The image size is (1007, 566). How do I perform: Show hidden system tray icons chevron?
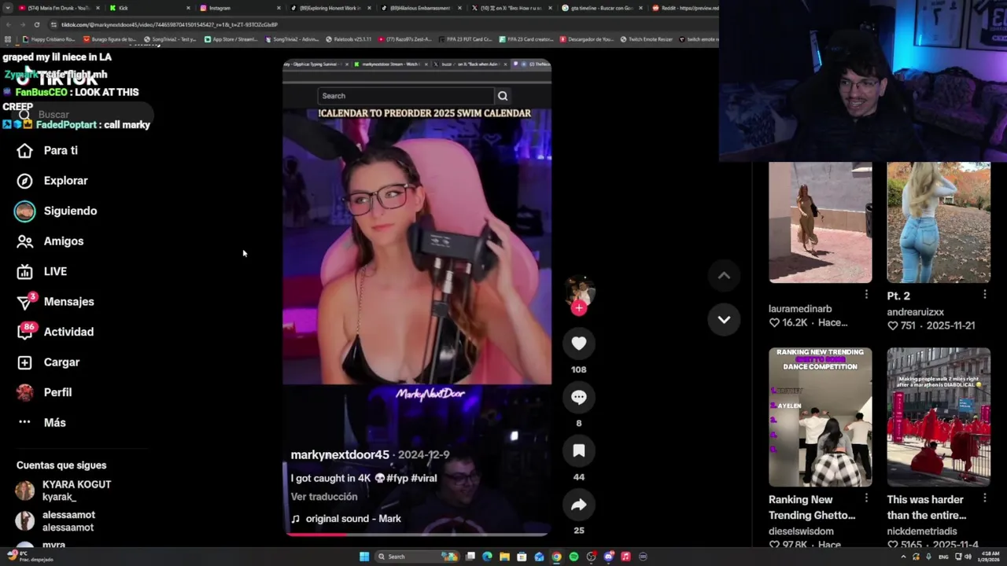902,557
